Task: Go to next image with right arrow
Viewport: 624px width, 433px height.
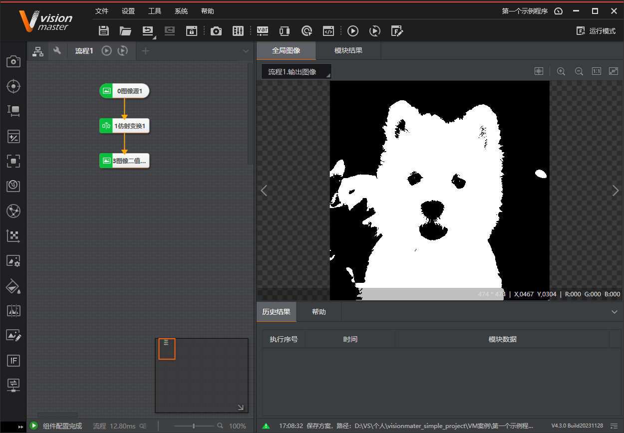Action: (x=616, y=191)
